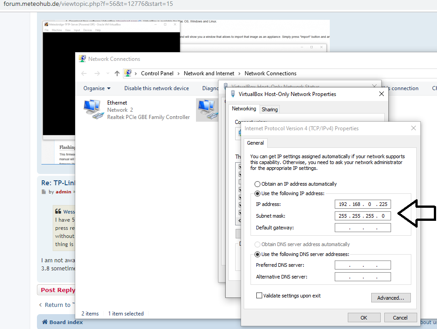Select Obtain an IP address automatically

click(x=258, y=184)
